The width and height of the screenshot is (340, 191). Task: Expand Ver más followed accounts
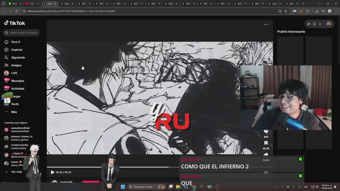coord(14,172)
